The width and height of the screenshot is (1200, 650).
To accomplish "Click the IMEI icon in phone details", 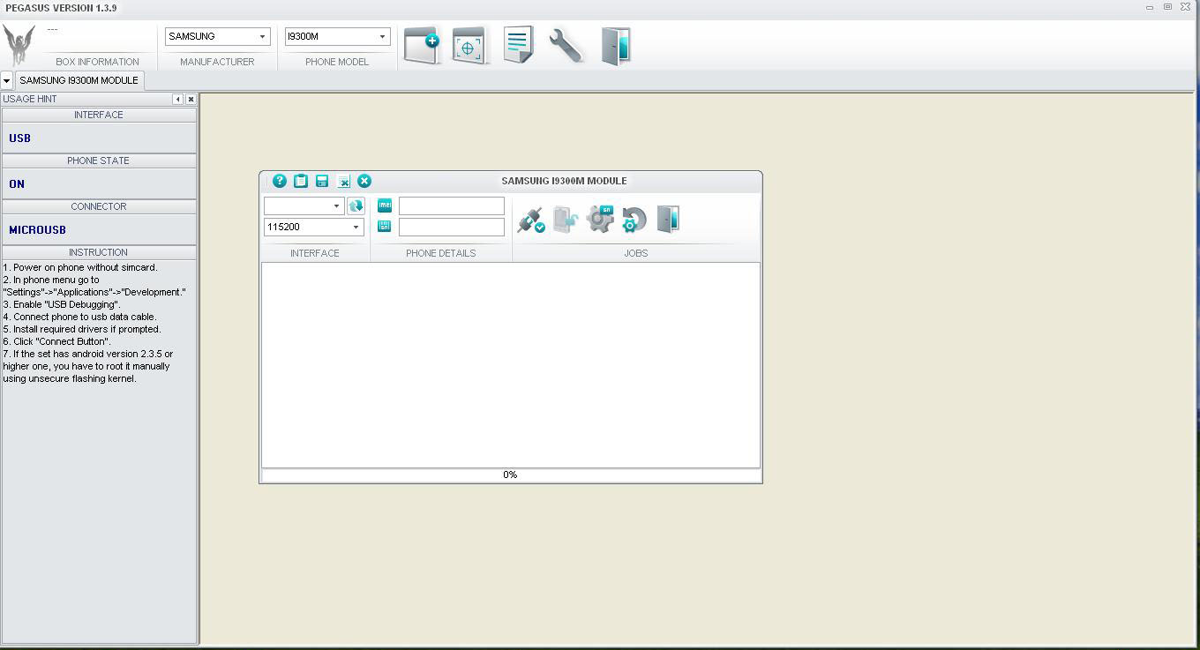I will [385, 205].
